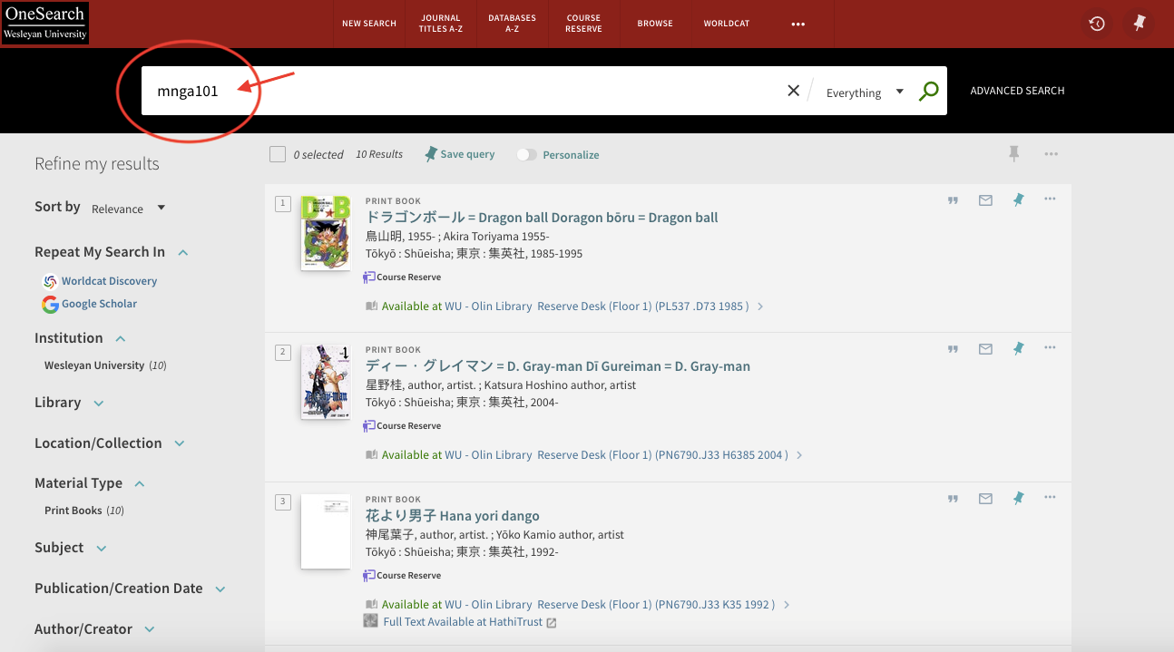Open favorites pin icon in header
This screenshot has width=1174, height=652.
(1140, 24)
